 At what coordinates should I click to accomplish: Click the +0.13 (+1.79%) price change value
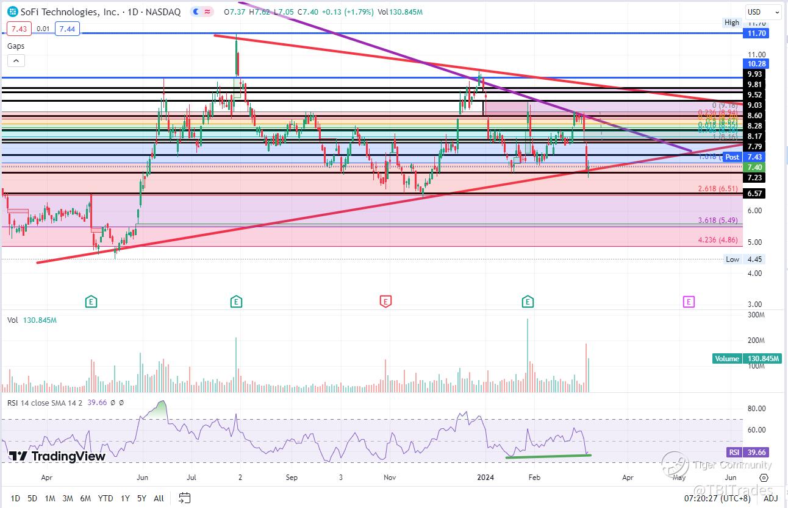coord(348,12)
